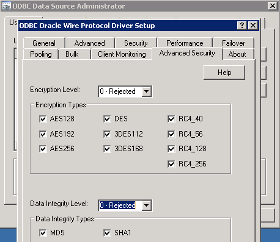Select the Pooling tab

[x=41, y=54]
